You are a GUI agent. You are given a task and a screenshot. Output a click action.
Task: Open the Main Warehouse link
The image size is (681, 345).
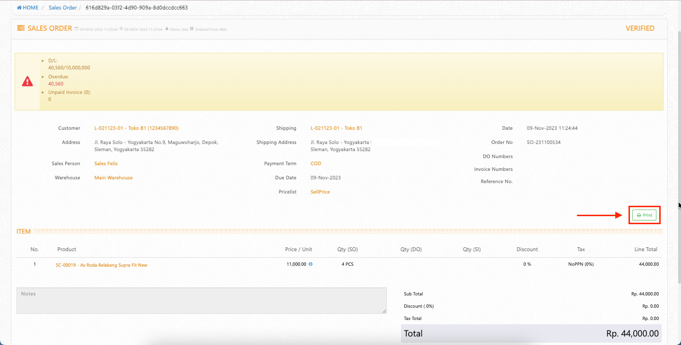pyautogui.click(x=113, y=178)
